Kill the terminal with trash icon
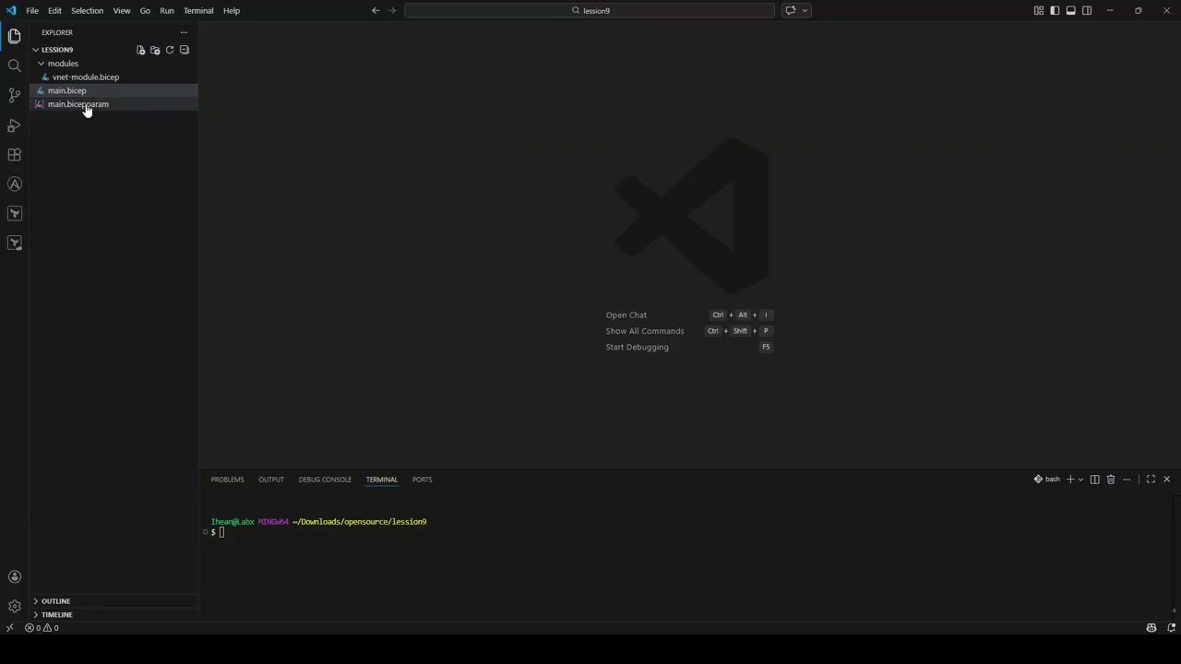The width and height of the screenshot is (1181, 664). tap(1111, 480)
